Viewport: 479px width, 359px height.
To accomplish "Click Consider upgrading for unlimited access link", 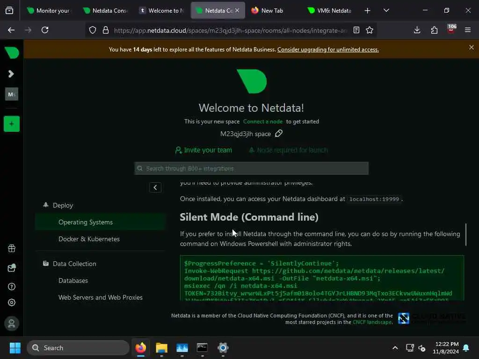I will (328, 50).
